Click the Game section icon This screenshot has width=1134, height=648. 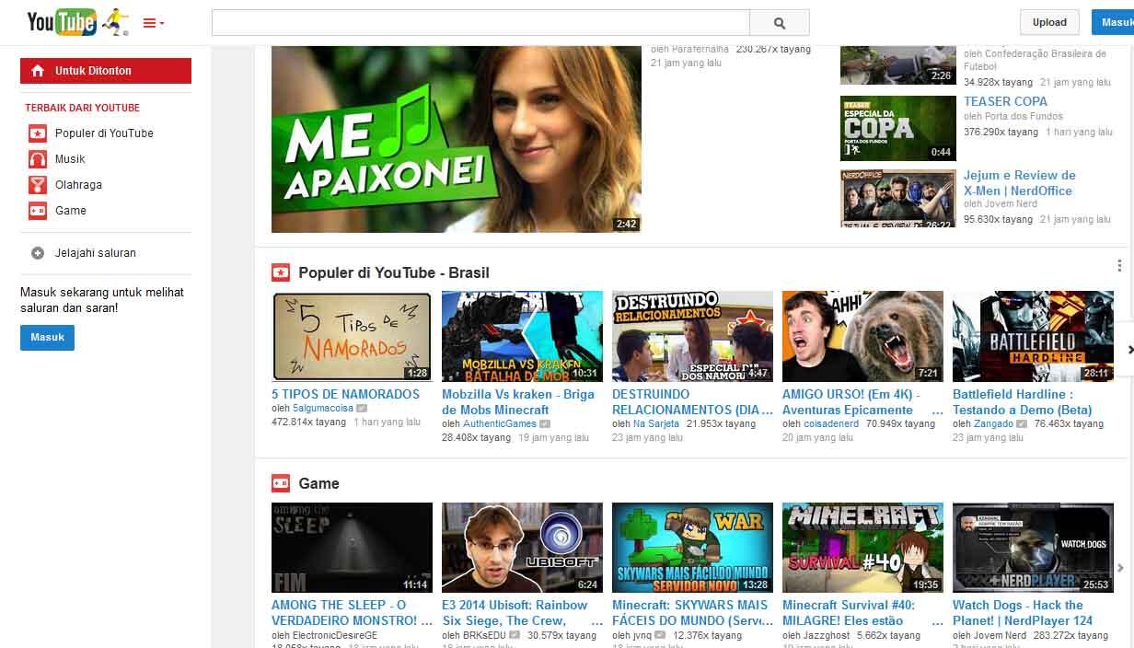[281, 483]
